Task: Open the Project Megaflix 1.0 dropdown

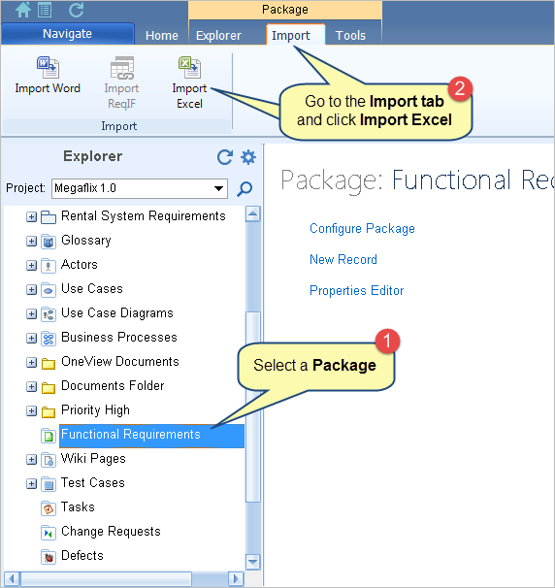Action: (218, 188)
